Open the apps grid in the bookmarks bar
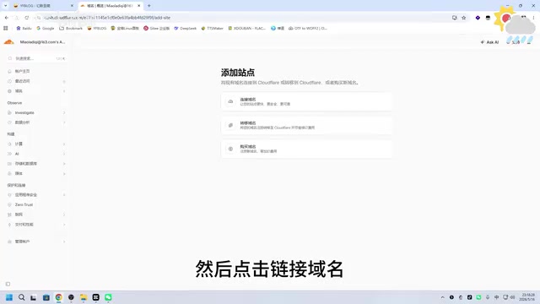 point(6,28)
